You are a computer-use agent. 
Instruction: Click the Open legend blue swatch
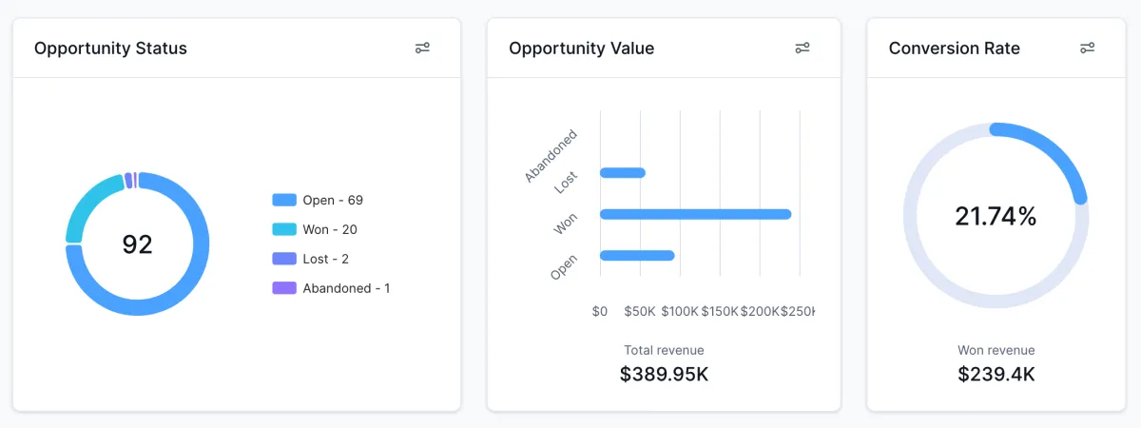coord(284,200)
